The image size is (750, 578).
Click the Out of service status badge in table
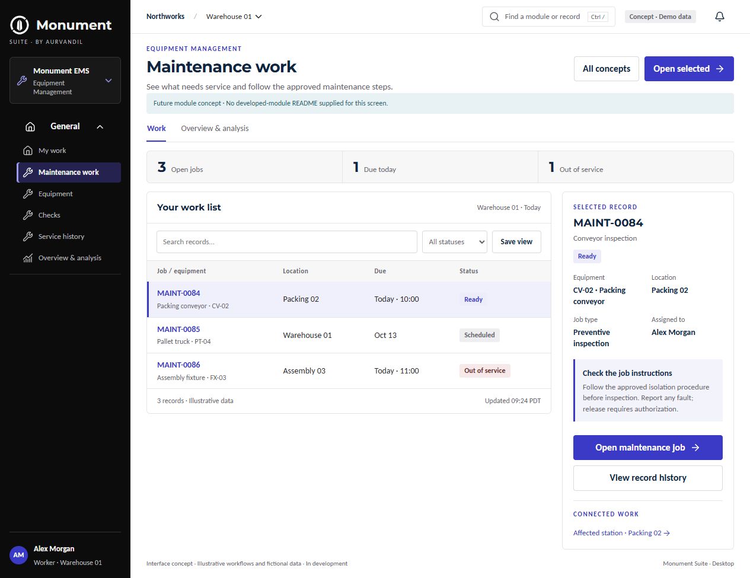tap(485, 371)
